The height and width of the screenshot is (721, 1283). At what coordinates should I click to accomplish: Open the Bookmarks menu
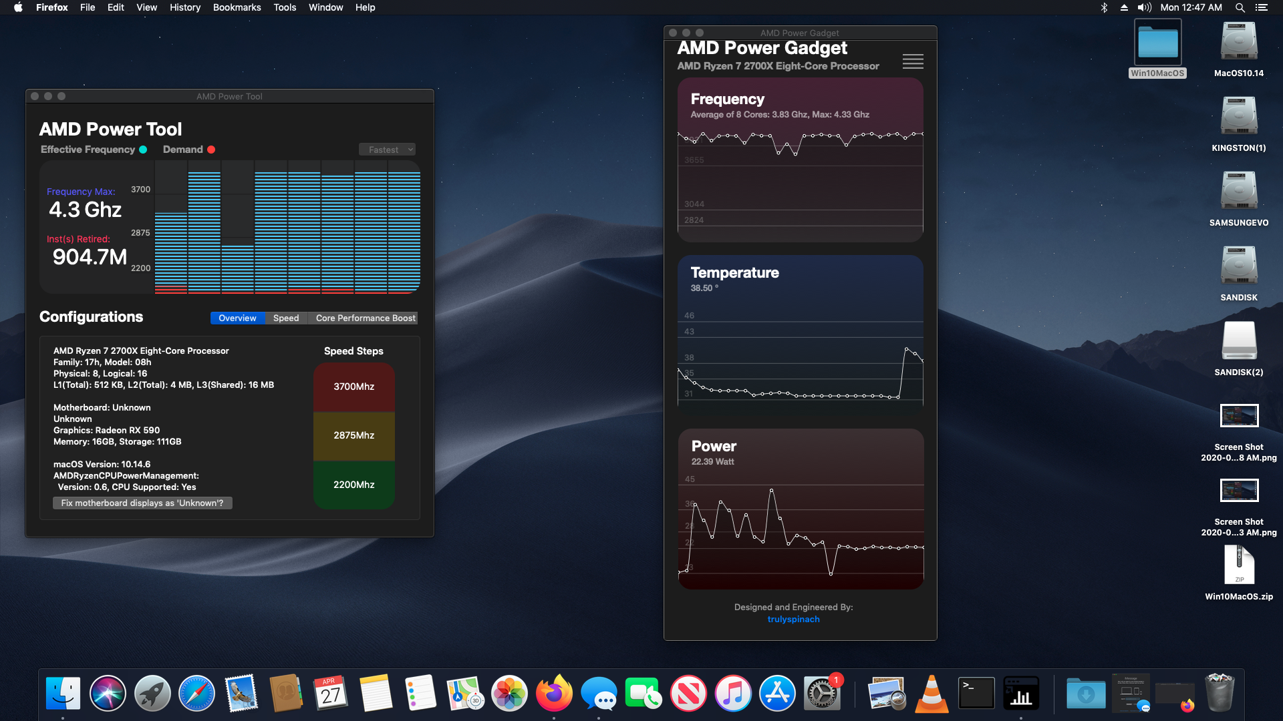(x=237, y=7)
